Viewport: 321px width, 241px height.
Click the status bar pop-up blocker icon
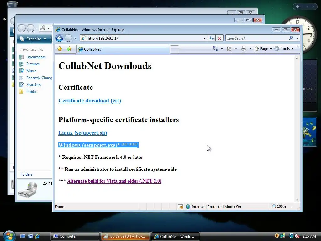[180, 206]
